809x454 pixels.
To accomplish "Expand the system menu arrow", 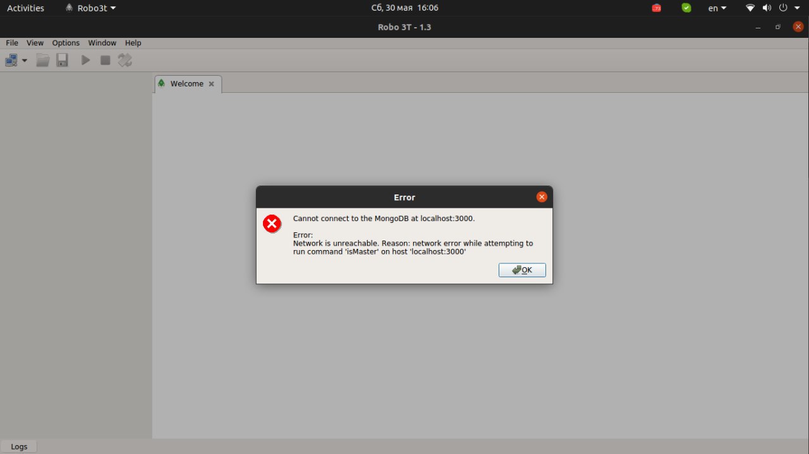I will [x=797, y=8].
